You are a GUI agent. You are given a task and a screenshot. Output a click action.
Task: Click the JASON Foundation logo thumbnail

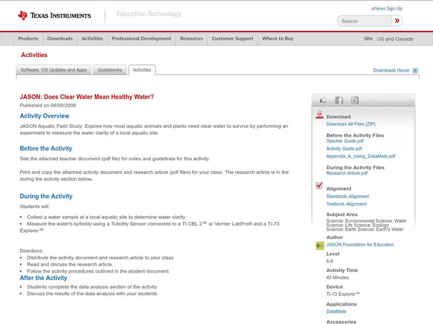pos(320,244)
